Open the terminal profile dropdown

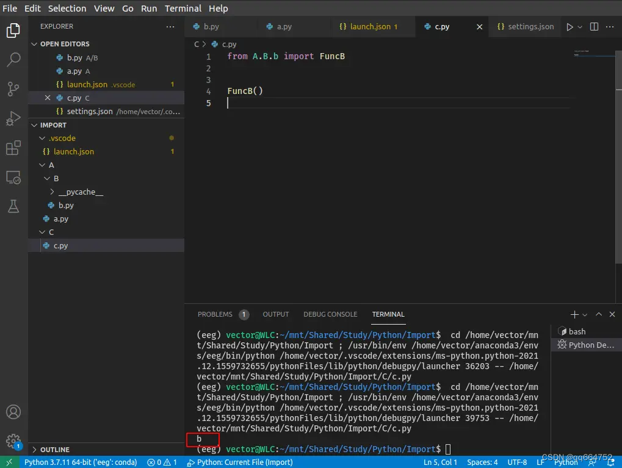click(584, 314)
